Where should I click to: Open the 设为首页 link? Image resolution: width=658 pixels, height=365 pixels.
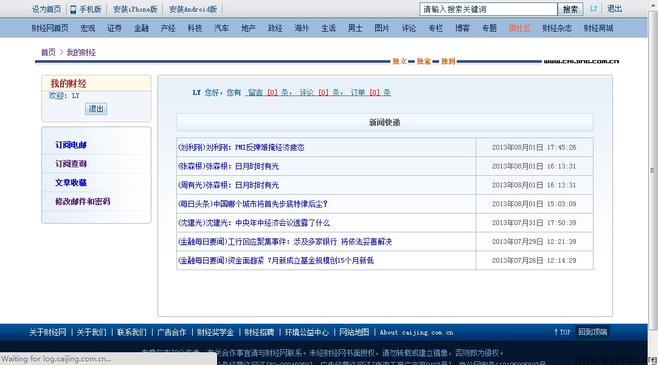(46, 9)
